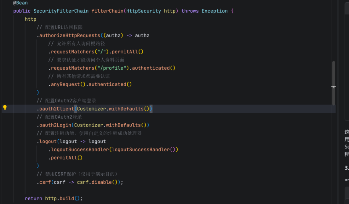Viewport: 349px width, 204px height.
Task: Click the lone http variable line
Action: tap(31, 19)
